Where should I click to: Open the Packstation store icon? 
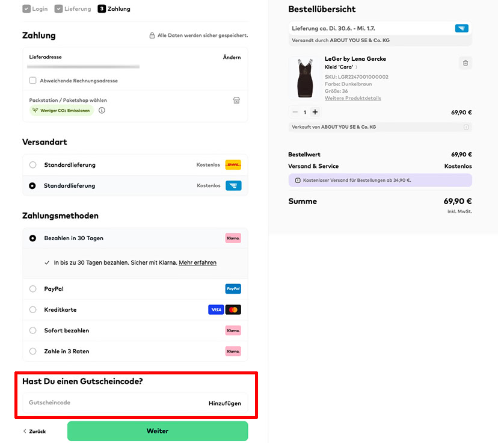[236, 101]
